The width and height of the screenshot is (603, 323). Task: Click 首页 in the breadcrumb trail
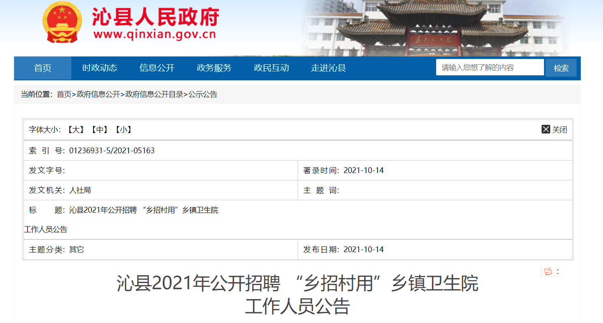64,94
